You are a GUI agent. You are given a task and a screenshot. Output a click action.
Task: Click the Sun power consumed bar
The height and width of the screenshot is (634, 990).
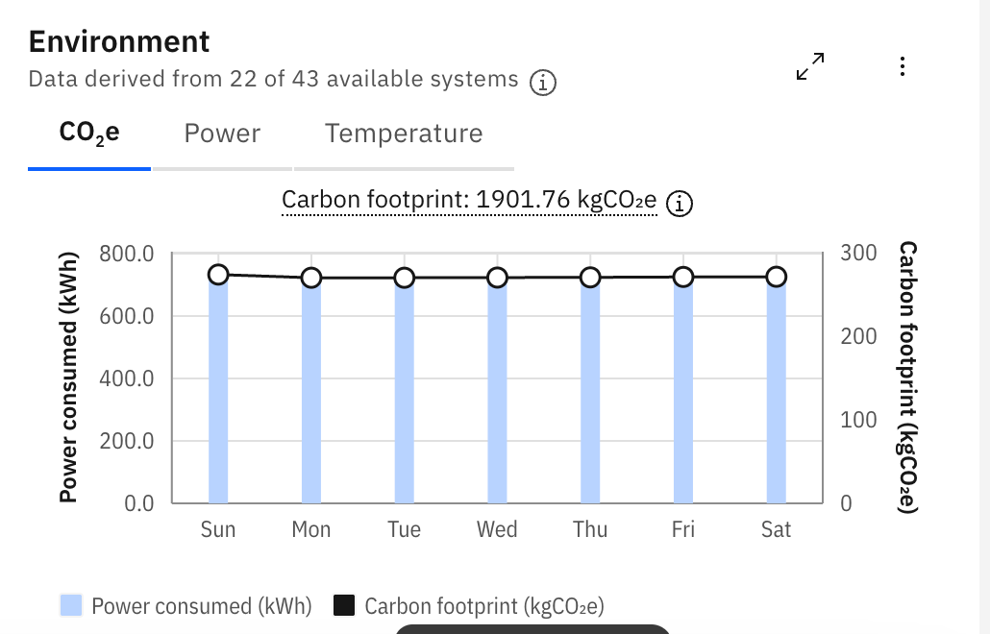pyautogui.click(x=218, y=389)
